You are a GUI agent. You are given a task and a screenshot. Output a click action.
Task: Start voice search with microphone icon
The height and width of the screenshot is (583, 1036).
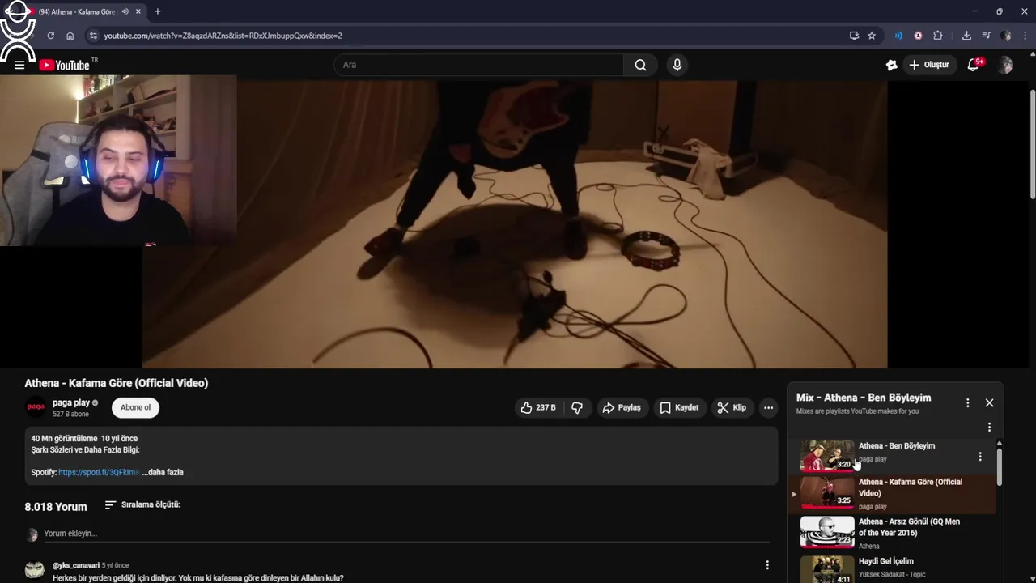[677, 65]
